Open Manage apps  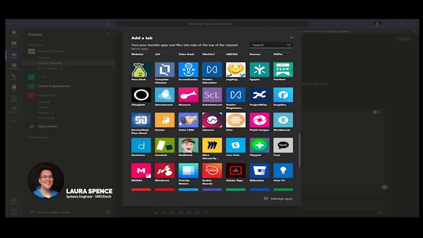(x=278, y=199)
